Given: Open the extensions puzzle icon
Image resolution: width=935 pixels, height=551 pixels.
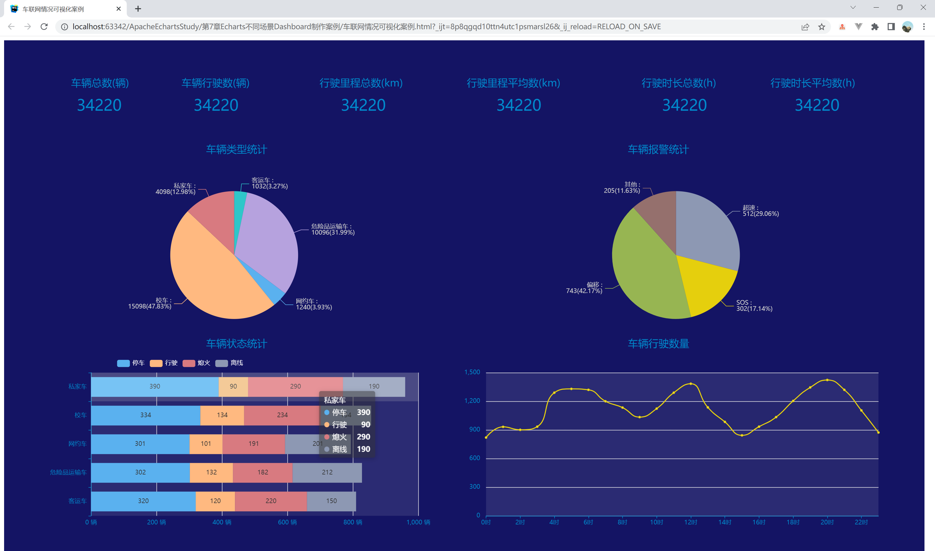Looking at the screenshot, I should pos(875,27).
